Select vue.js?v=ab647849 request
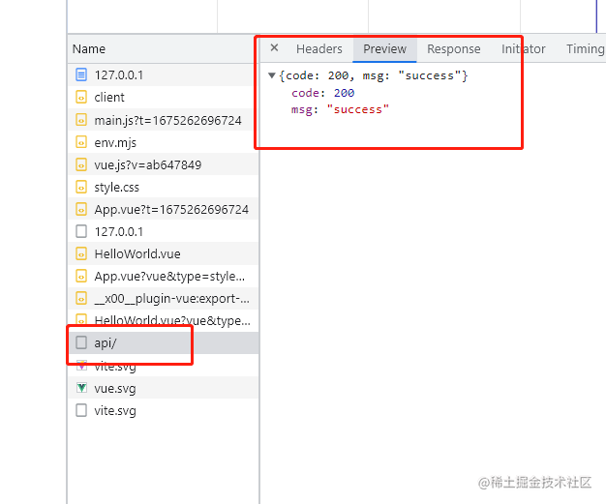Screen dimensions: 606x504 (x=163, y=164)
